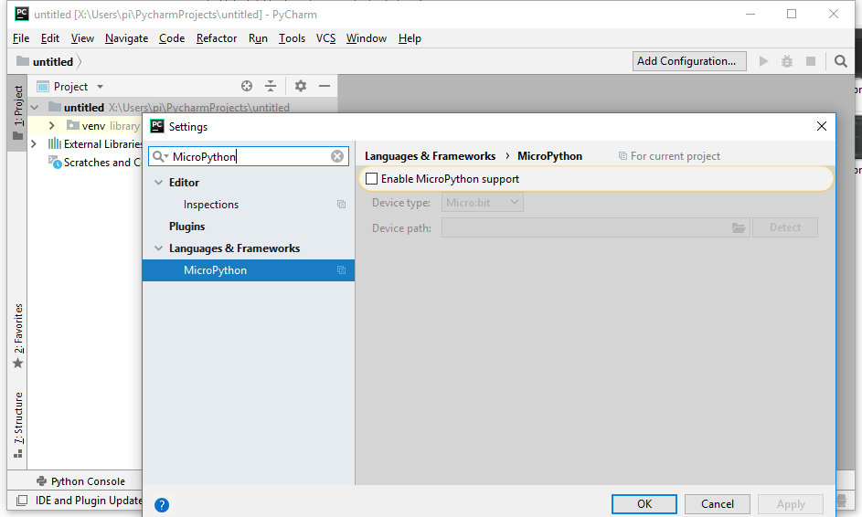The width and height of the screenshot is (862, 517).
Task: Open the Project view dropdown
Action: (x=101, y=87)
